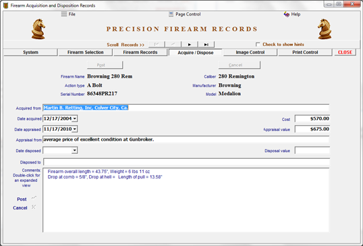Image resolution: width=363 pixels, height=246 pixels.
Task: Click the top Cancel button
Action: pyautogui.click(x=240, y=65)
